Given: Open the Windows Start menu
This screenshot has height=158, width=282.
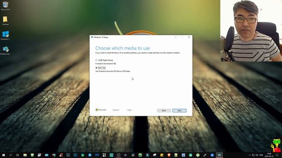Looking at the screenshot, I should (x=4, y=155).
